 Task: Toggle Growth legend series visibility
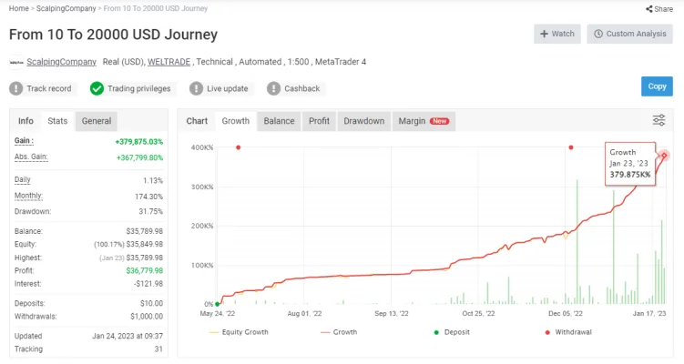pyautogui.click(x=339, y=332)
